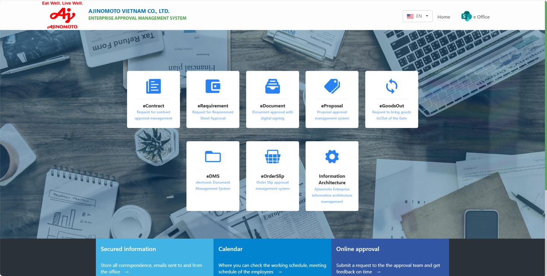Viewport: 547px width, 276px height.
Task: Open the e Office menu link
Action: (x=481, y=17)
